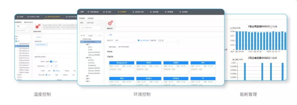
Task: Open the device type dropdown
Action: click(x=169, y=40)
